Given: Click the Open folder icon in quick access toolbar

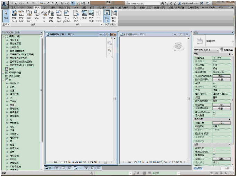Looking at the screenshot, I should click(12, 3).
